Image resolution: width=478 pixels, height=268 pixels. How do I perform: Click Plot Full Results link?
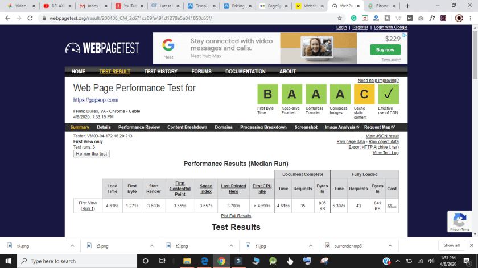pyautogui.click(x=236, y=216)
